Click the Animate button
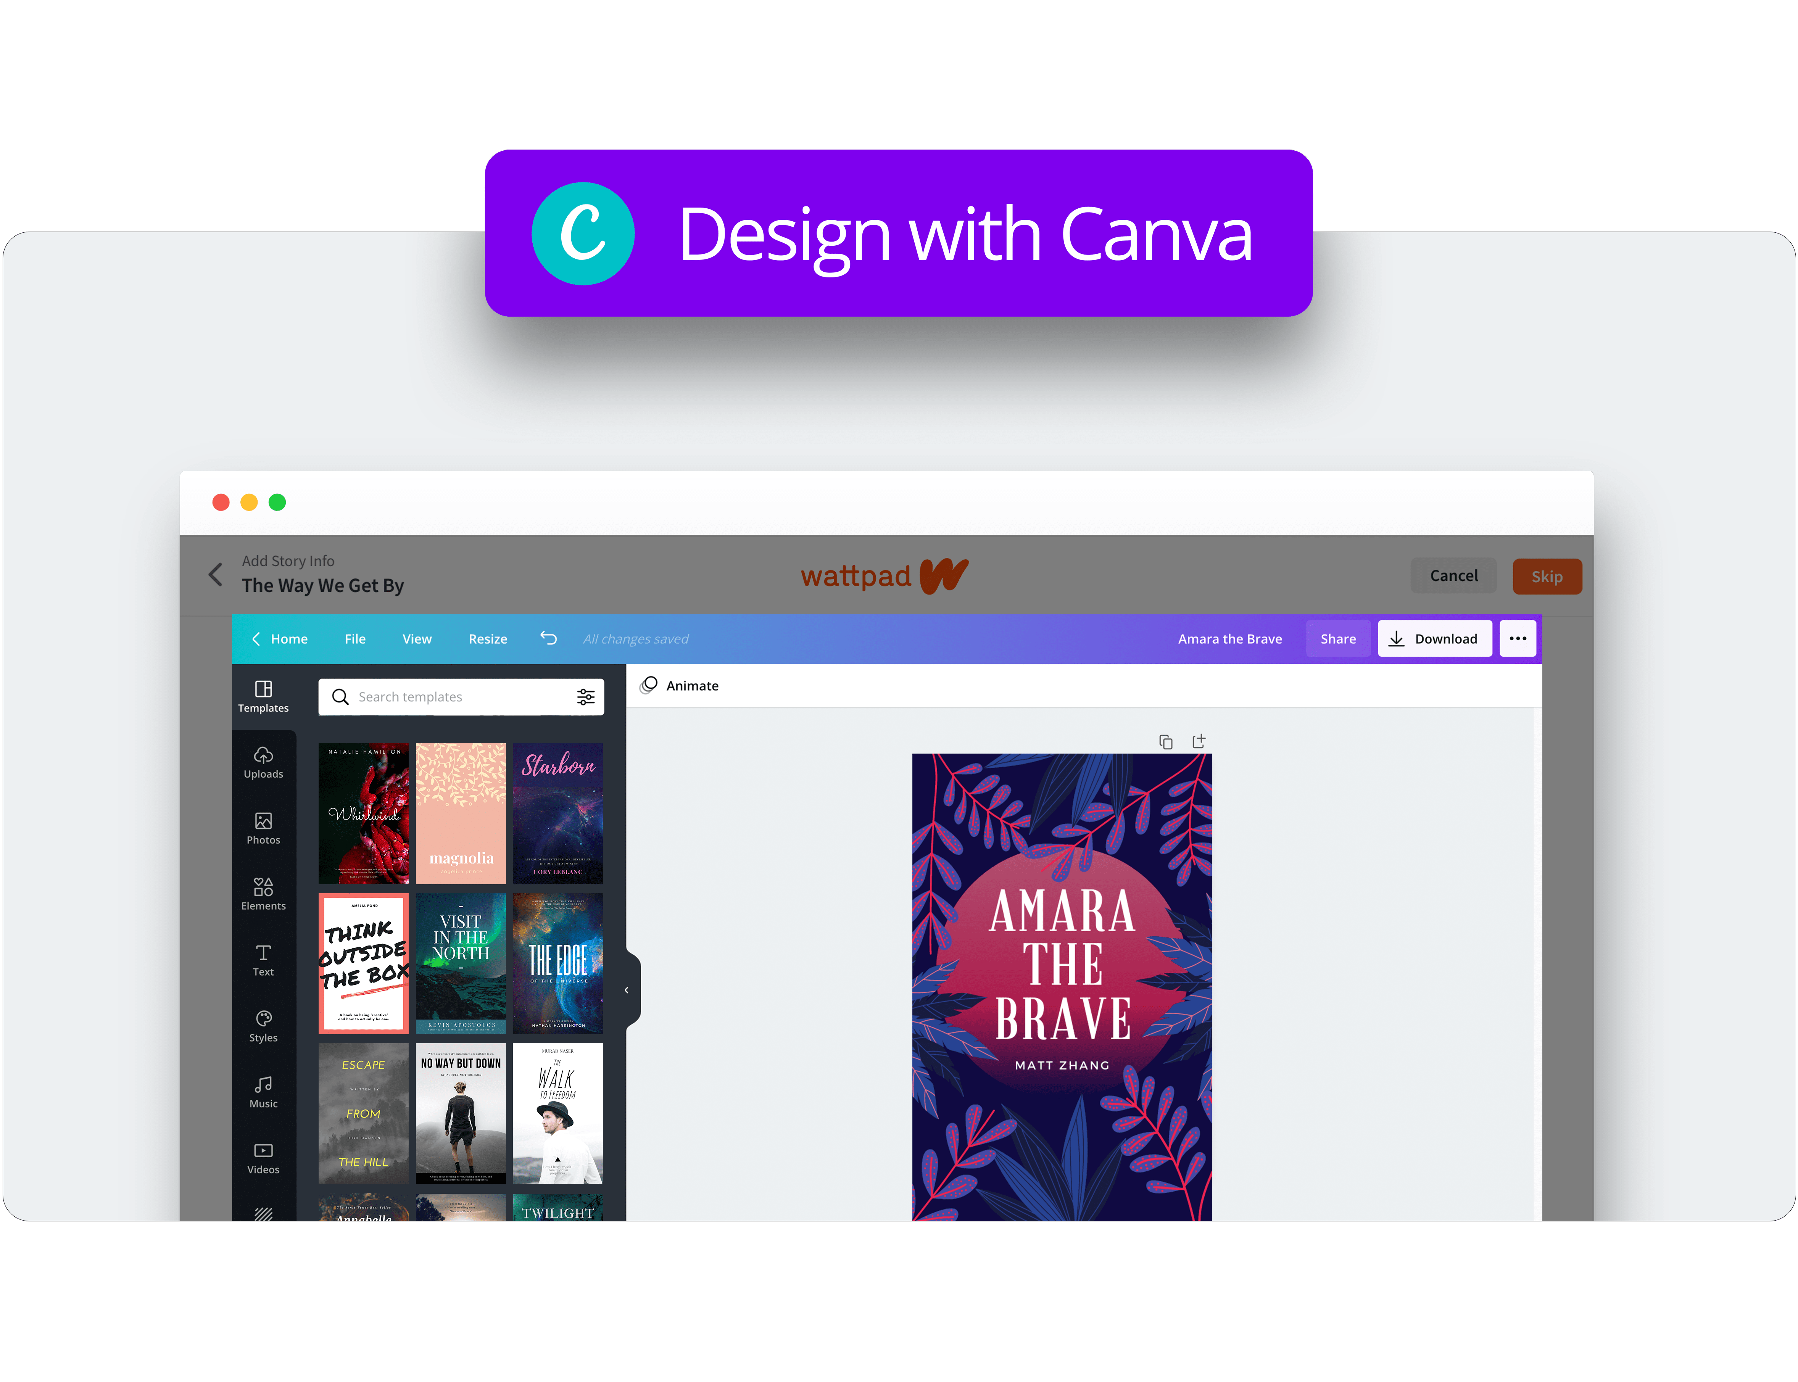The image size is (1798, 1382). click(679, 685)
